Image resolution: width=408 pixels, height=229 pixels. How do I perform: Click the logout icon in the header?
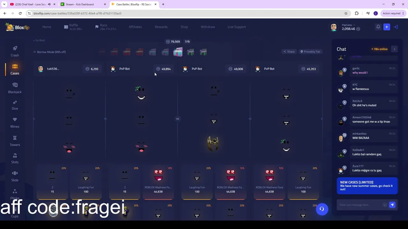[396, 27]
